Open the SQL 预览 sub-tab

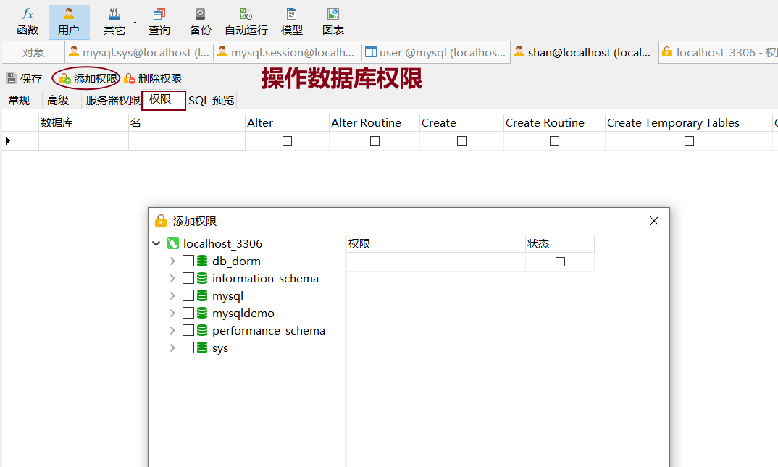point(211,101)
